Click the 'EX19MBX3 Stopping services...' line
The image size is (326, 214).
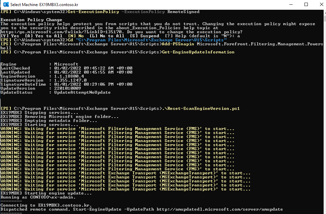click(39, 113)
